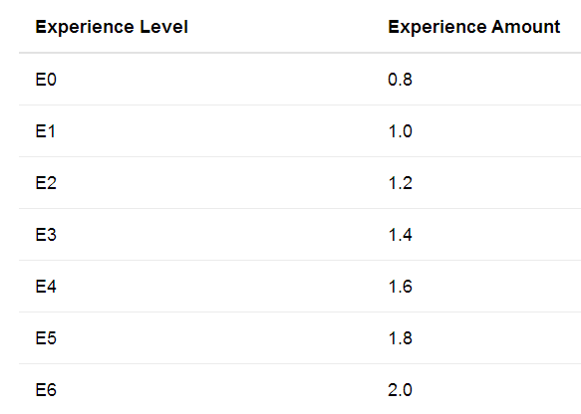Select the E1 level cell

pyautogui.click(x=45, y=131)
